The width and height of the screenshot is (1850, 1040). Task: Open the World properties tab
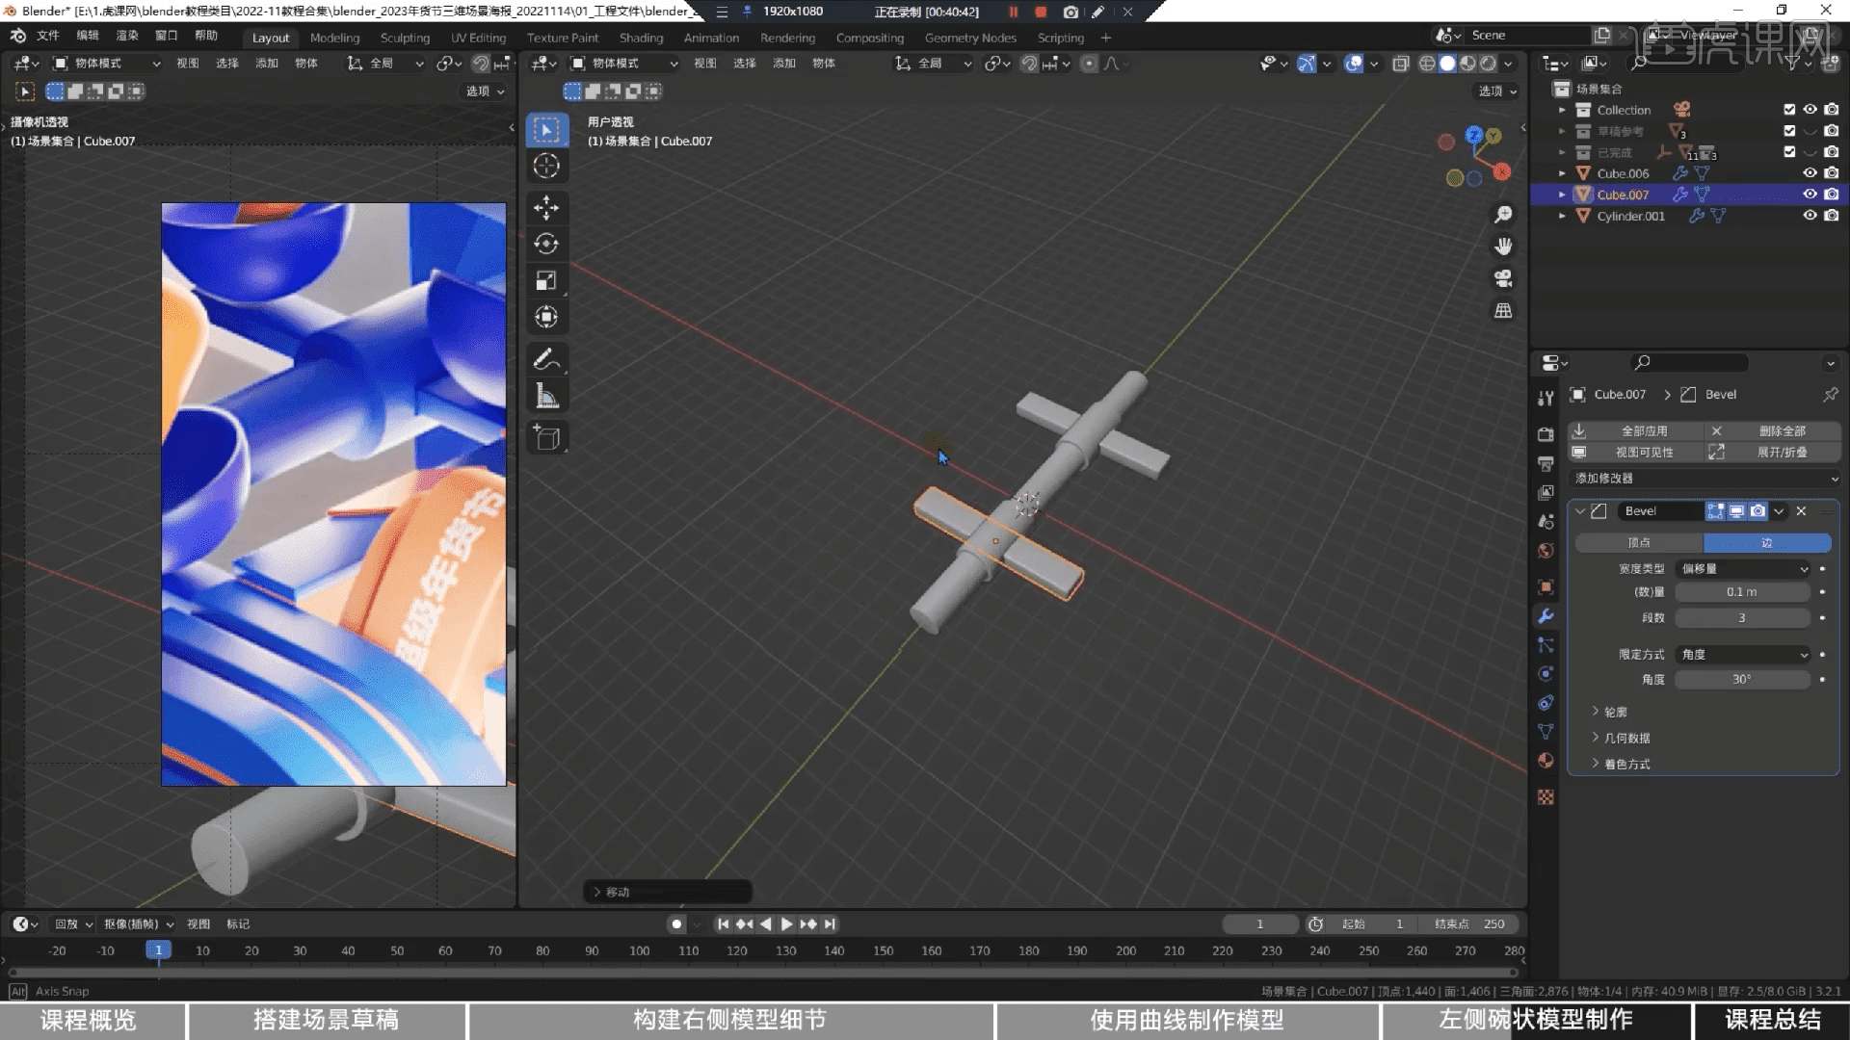(x=1546, y=551)
